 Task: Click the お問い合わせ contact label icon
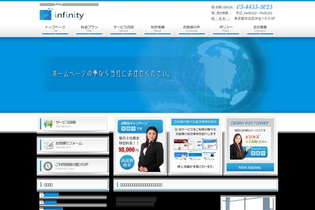coord(222,7)
